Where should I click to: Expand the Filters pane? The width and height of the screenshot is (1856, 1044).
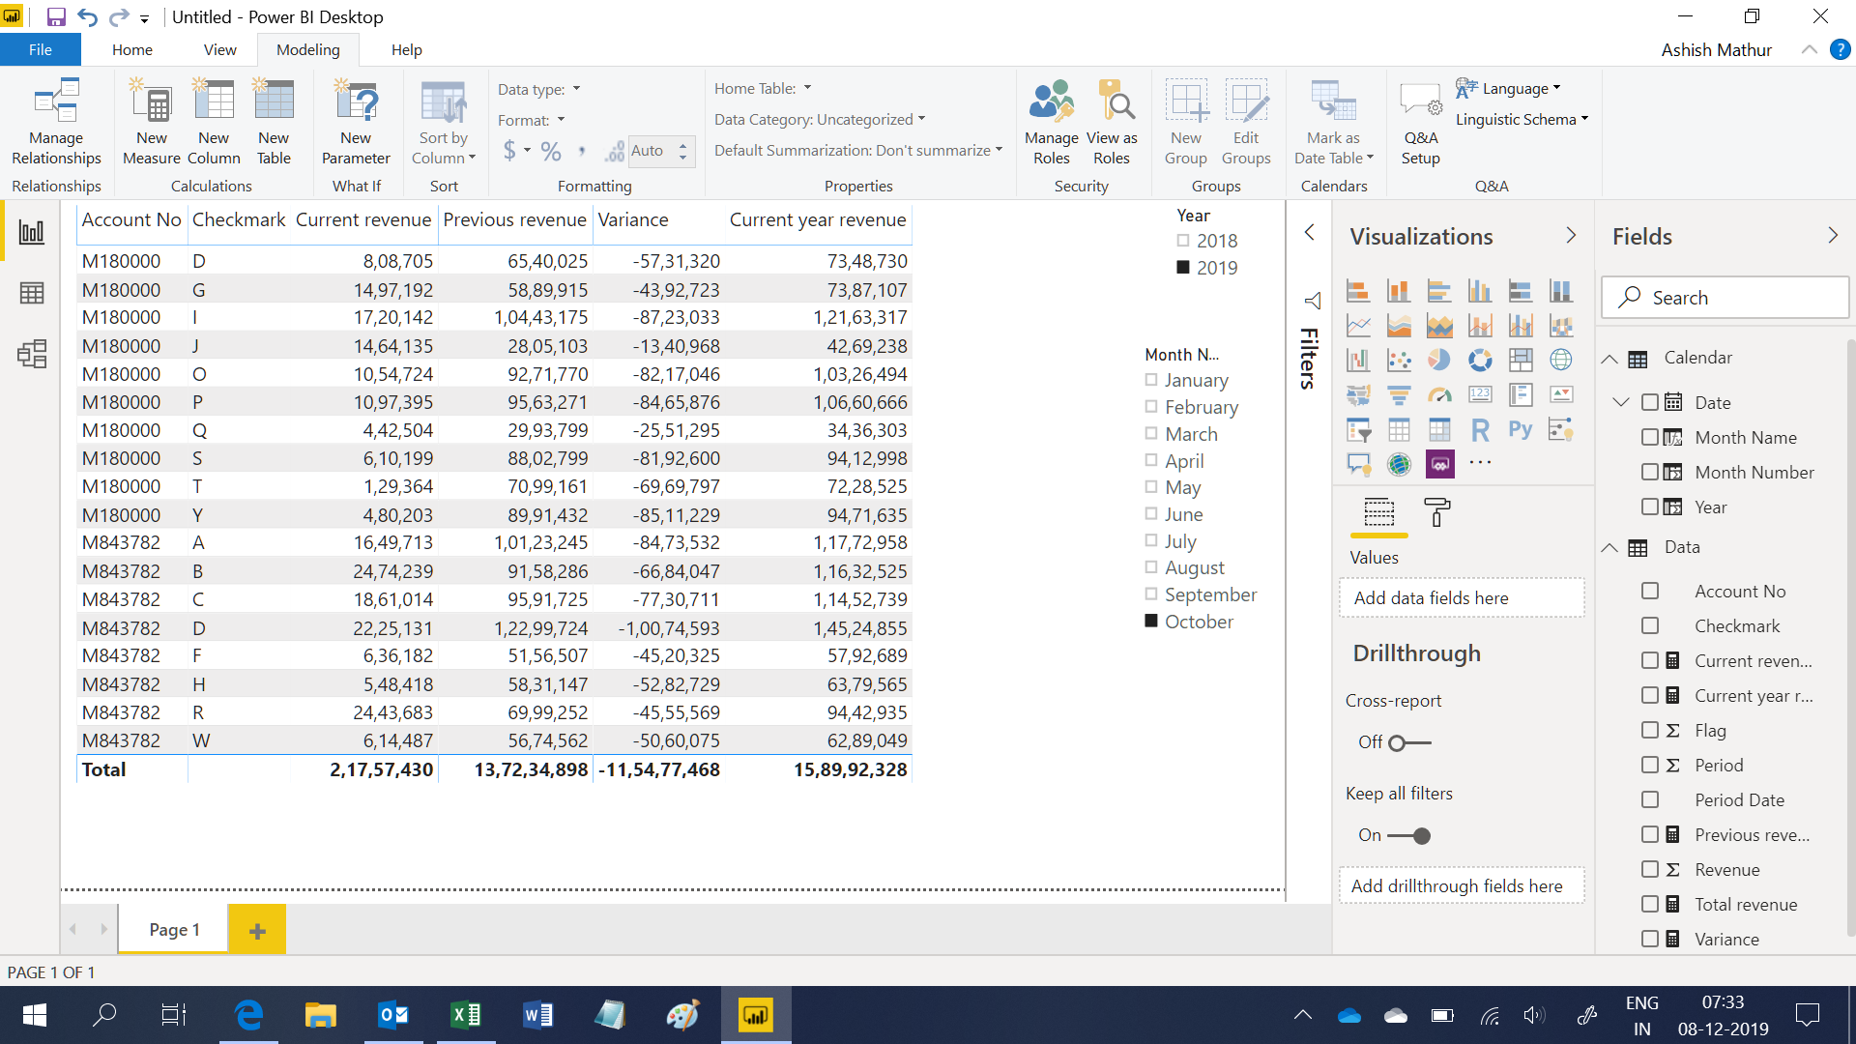point(1309,232)
